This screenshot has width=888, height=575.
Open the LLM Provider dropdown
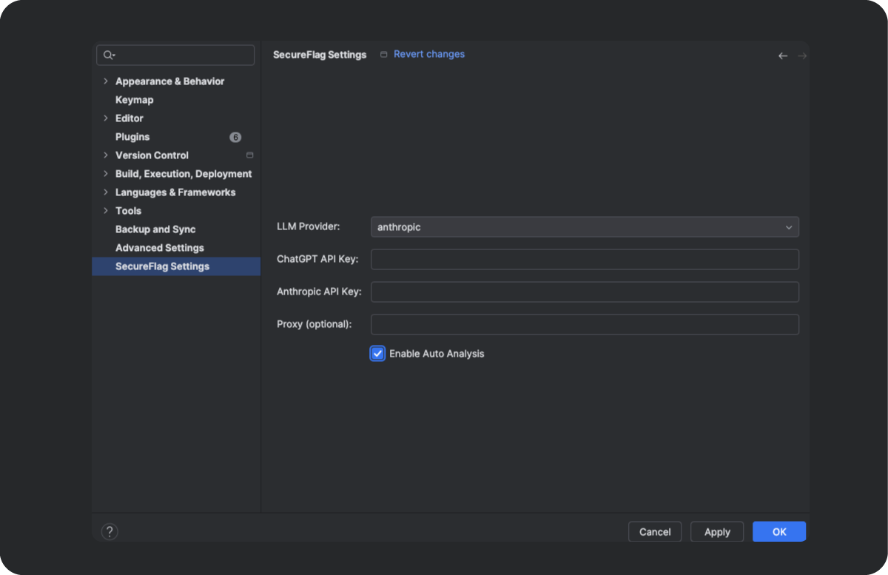click(x=584, y=227)
